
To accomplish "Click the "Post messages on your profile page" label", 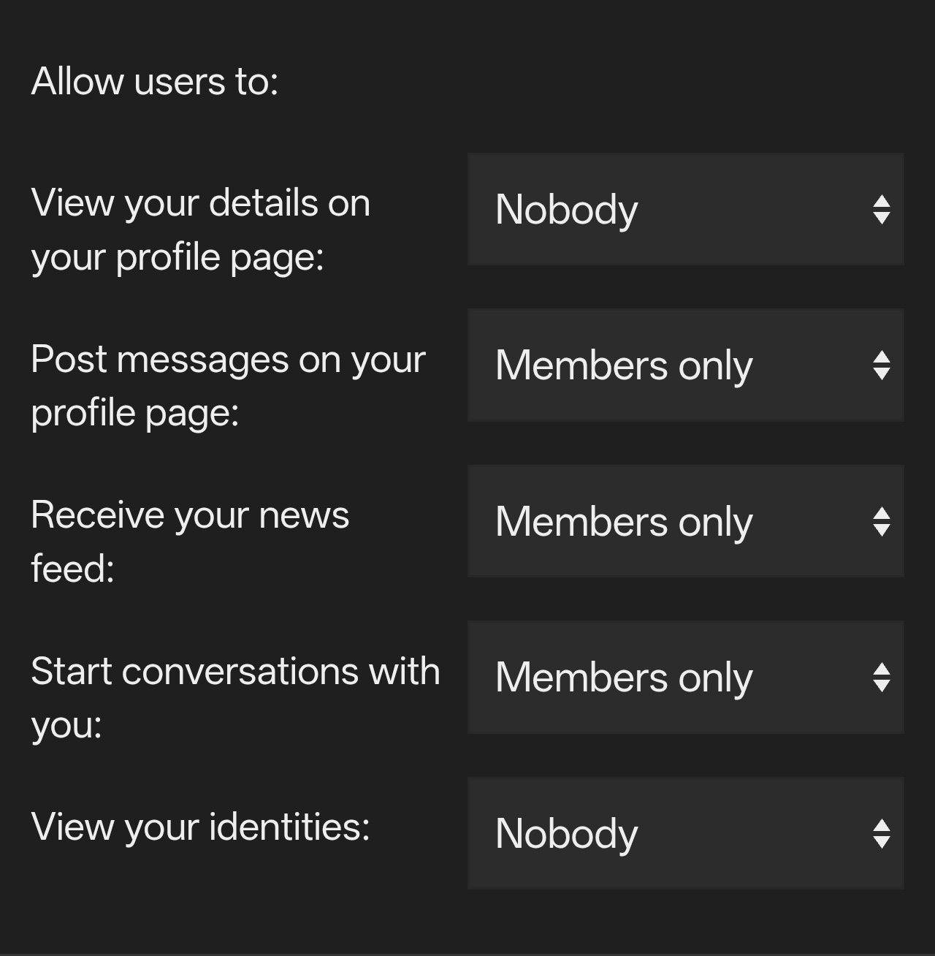I will pos(228,385).
